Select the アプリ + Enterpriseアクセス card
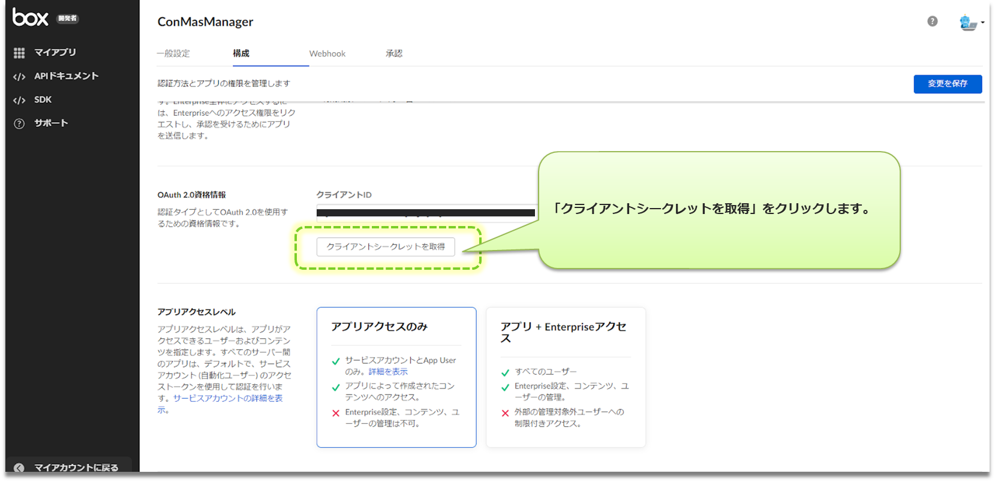This screenshot has height=482, width=995. click(x=565, y=377)
